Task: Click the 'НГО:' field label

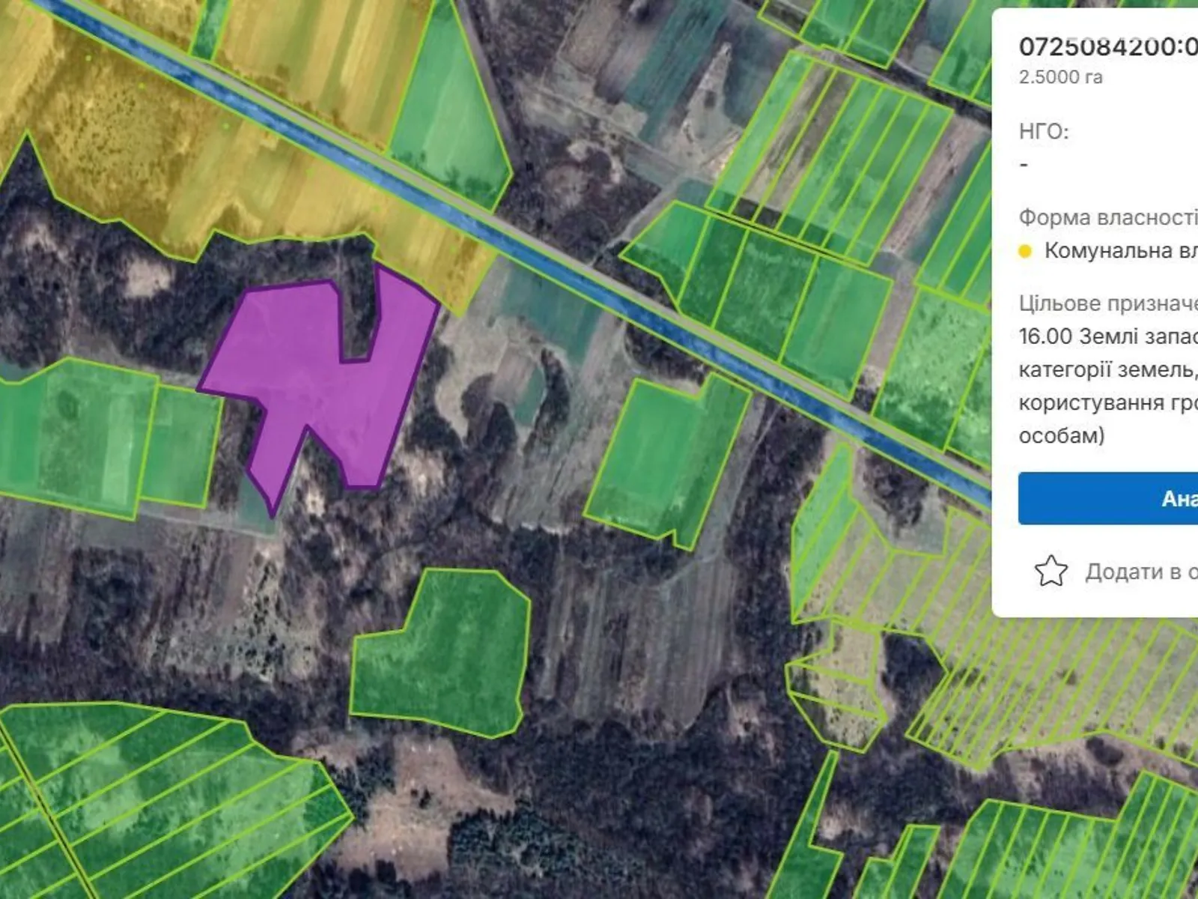Action: 1044,132
